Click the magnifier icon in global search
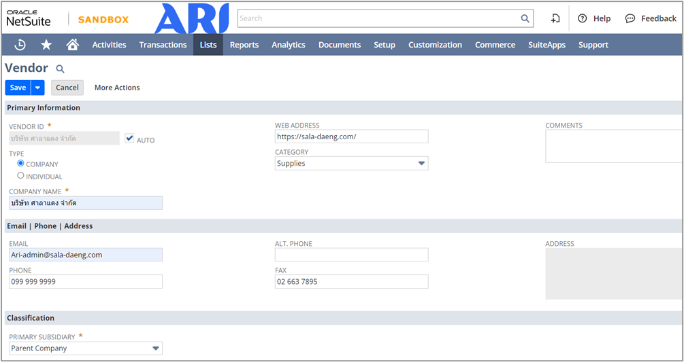Viewport: 684px width, 362px height. tap(525, 18)
